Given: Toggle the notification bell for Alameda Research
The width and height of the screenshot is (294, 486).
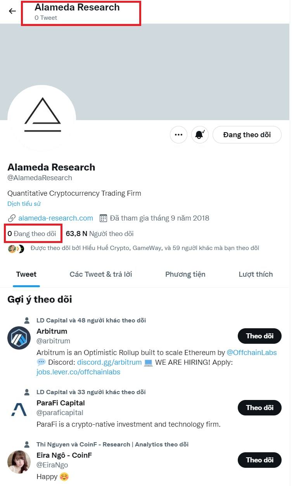Looking at the screenshot, I should (x=200, y=135).
